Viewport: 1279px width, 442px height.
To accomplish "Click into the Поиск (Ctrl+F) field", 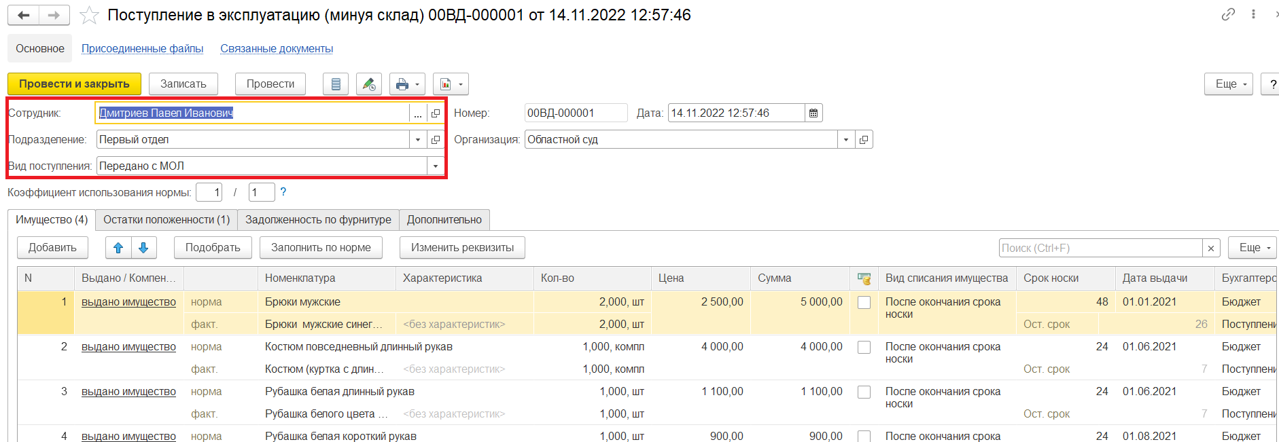I will tap(1101, 248).
